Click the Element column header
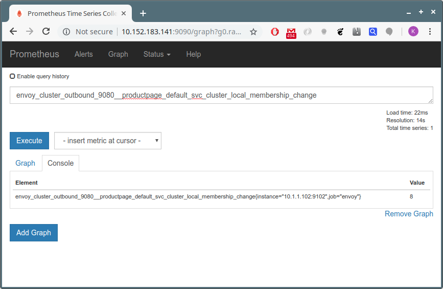This screenshot has width=443, height=289. pos(26,183)
